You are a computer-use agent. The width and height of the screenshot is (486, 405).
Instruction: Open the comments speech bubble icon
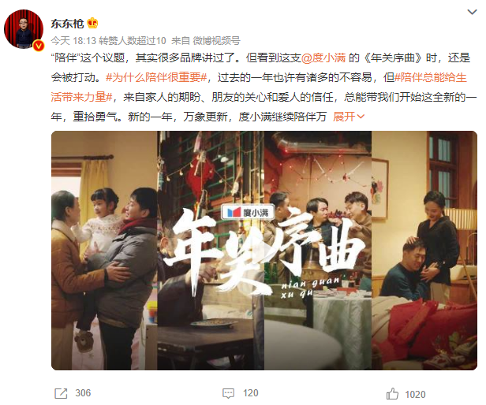229,393
